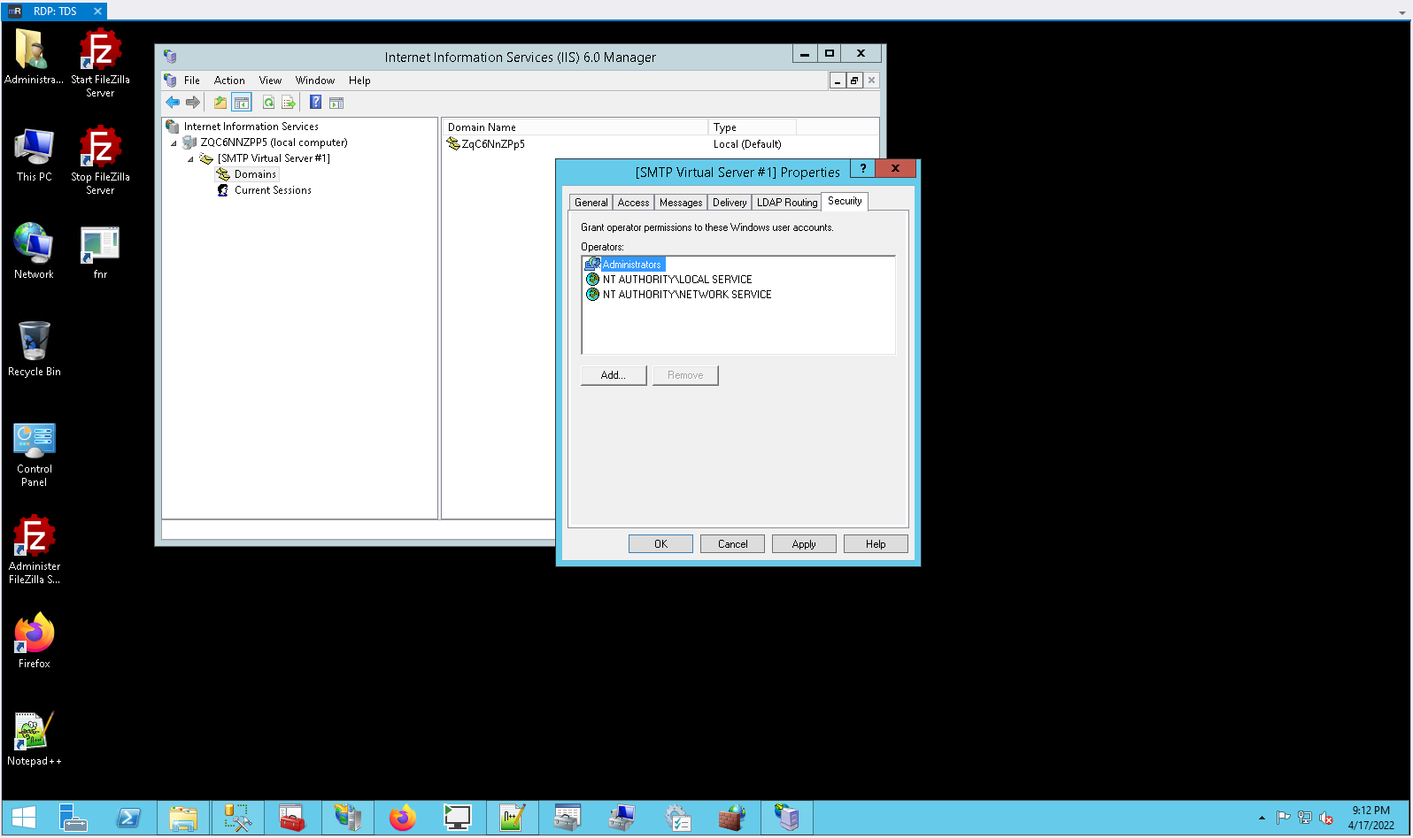The image size is (1413, 838).
Task: Open the Action menu
Action: coord(229,81)
